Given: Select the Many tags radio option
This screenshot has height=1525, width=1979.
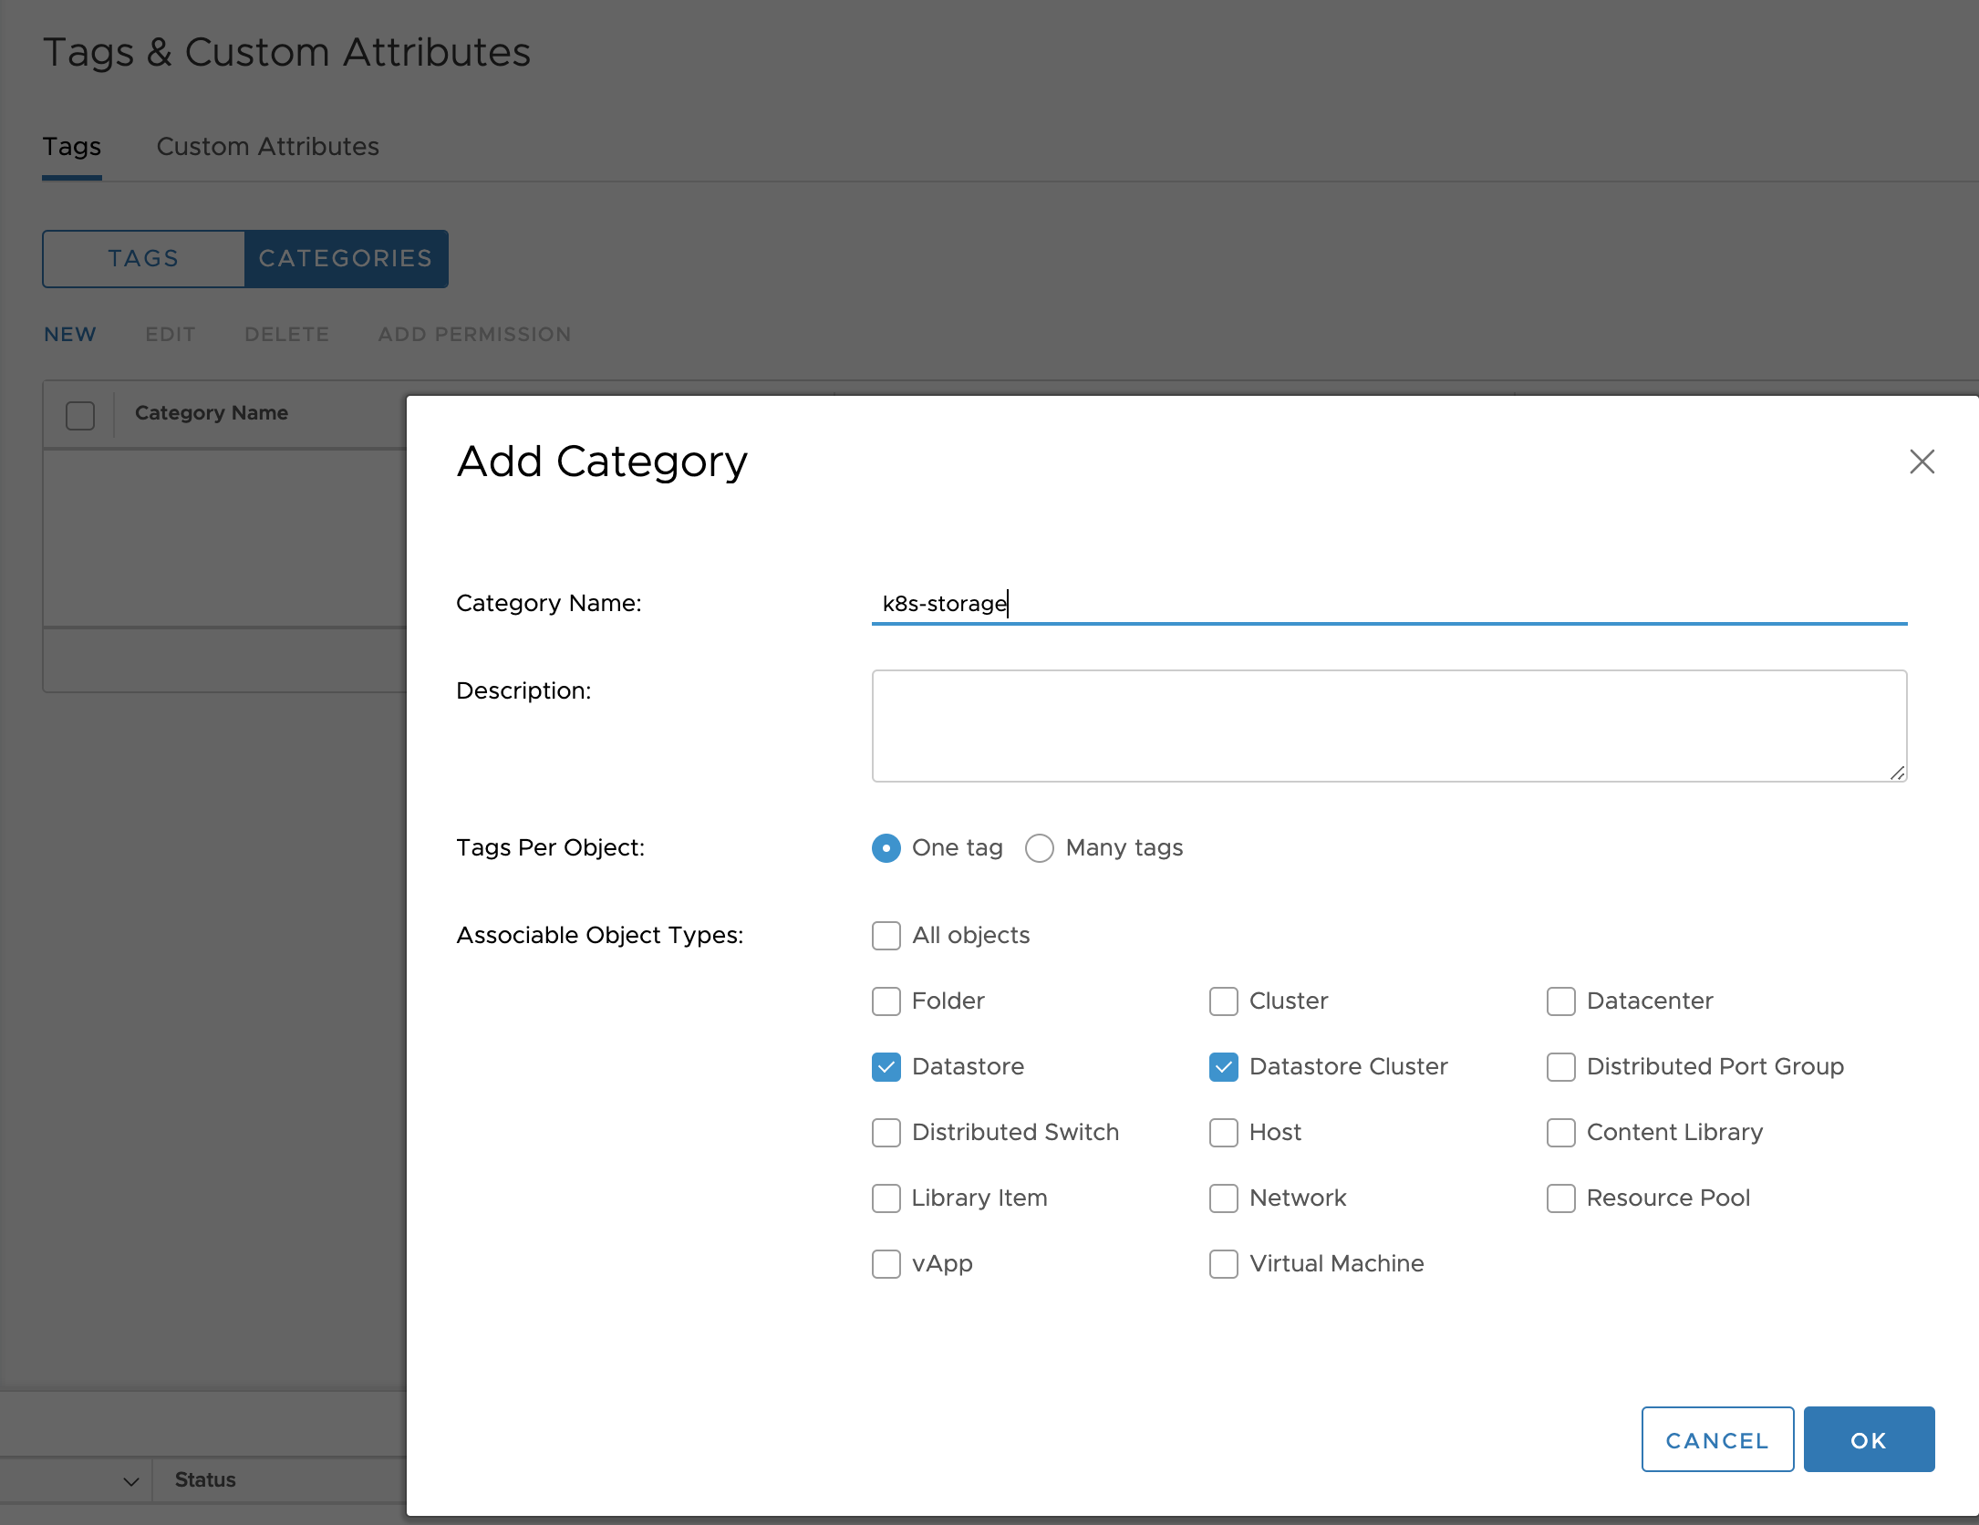Looking at the screenshot, I should 1040,848.
